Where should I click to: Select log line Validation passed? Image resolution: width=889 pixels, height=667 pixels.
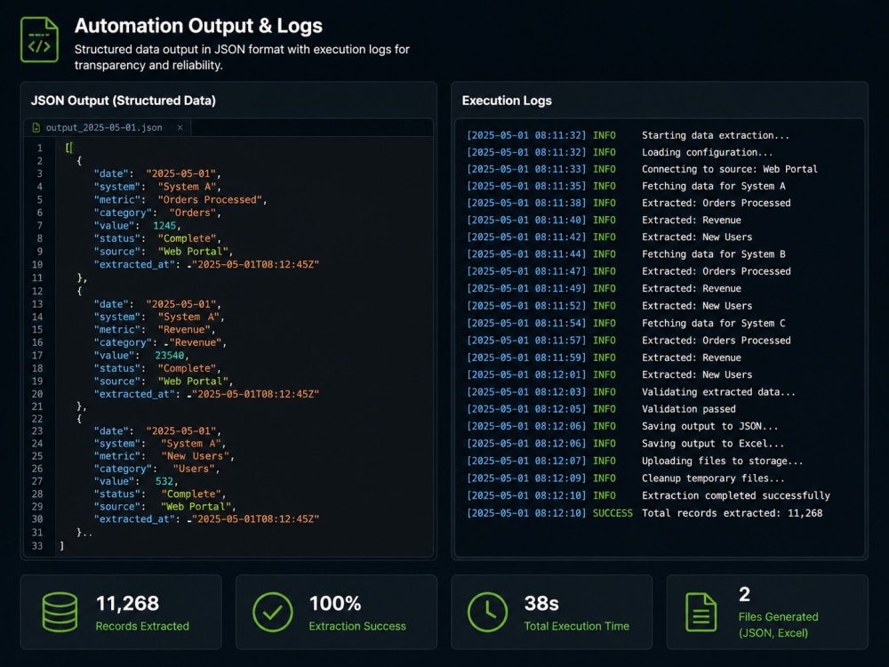point(601,409)
